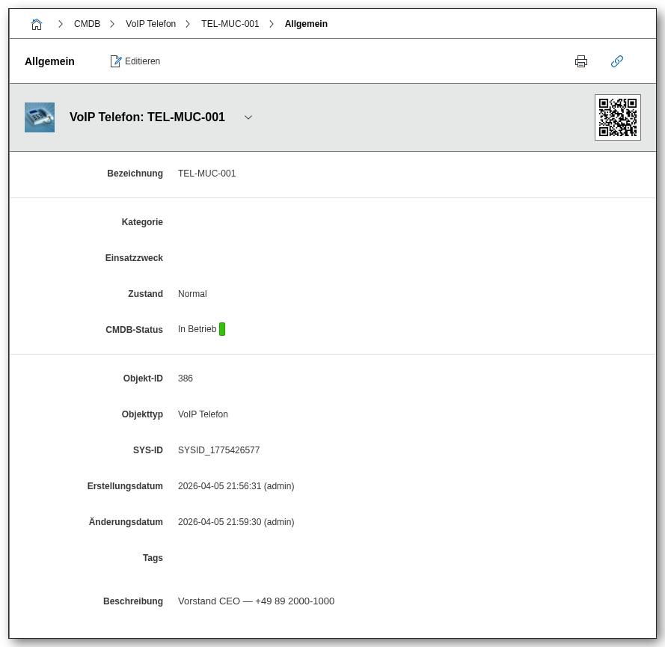Click the breadcrumb chevron after the home icon

click(x=61, y=24)
